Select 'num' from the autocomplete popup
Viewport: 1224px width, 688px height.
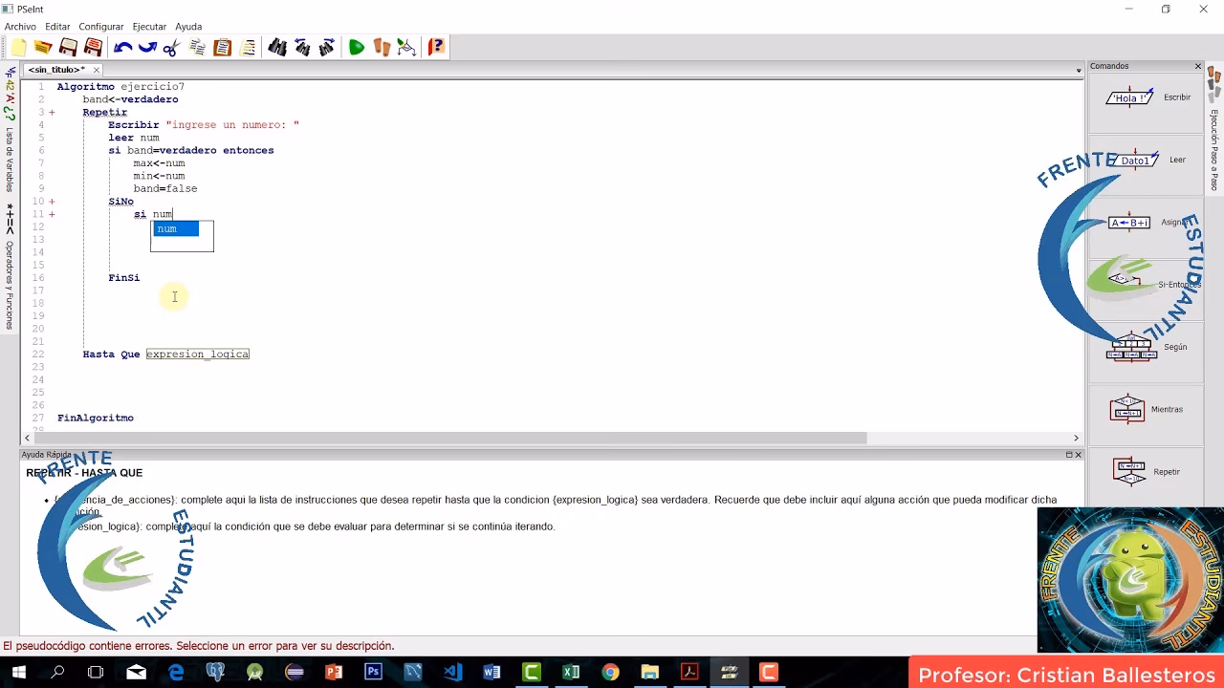pyautogui.click(x=176, y=229)
